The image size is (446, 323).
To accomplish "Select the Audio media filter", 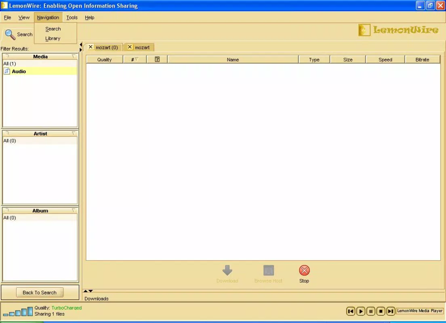I will pyautogui.click(x=40, y=71).
